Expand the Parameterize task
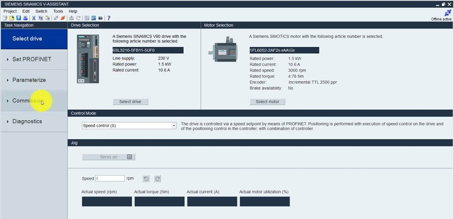This screenshot has width=454, height=219. [x=34, y=80]
